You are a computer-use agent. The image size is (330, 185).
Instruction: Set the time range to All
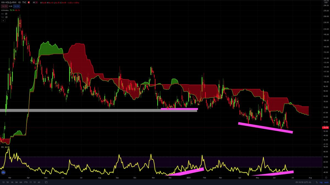point(39,182)
